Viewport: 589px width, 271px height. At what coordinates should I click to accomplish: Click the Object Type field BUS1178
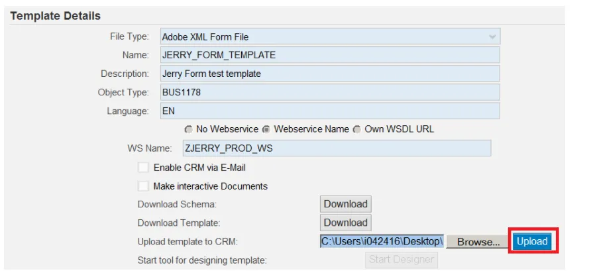point(330,92)
